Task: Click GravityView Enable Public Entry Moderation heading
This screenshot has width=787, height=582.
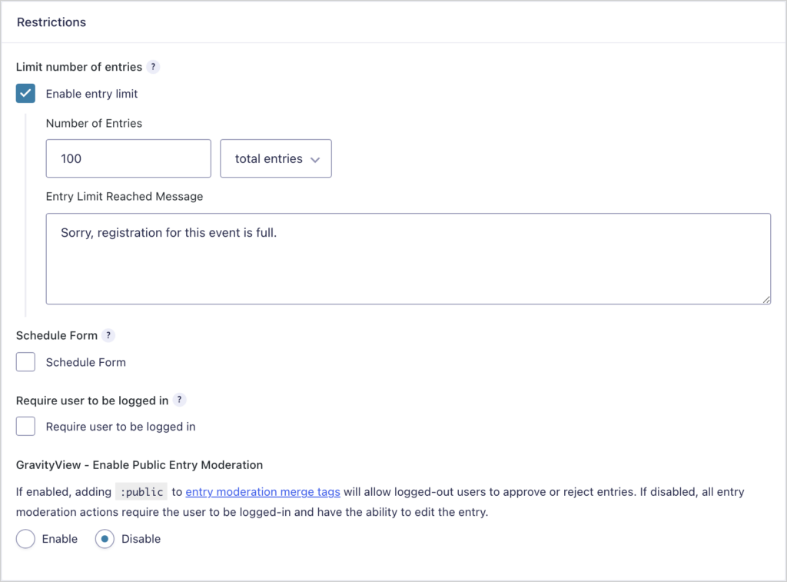Action: [x=140, y=465]
